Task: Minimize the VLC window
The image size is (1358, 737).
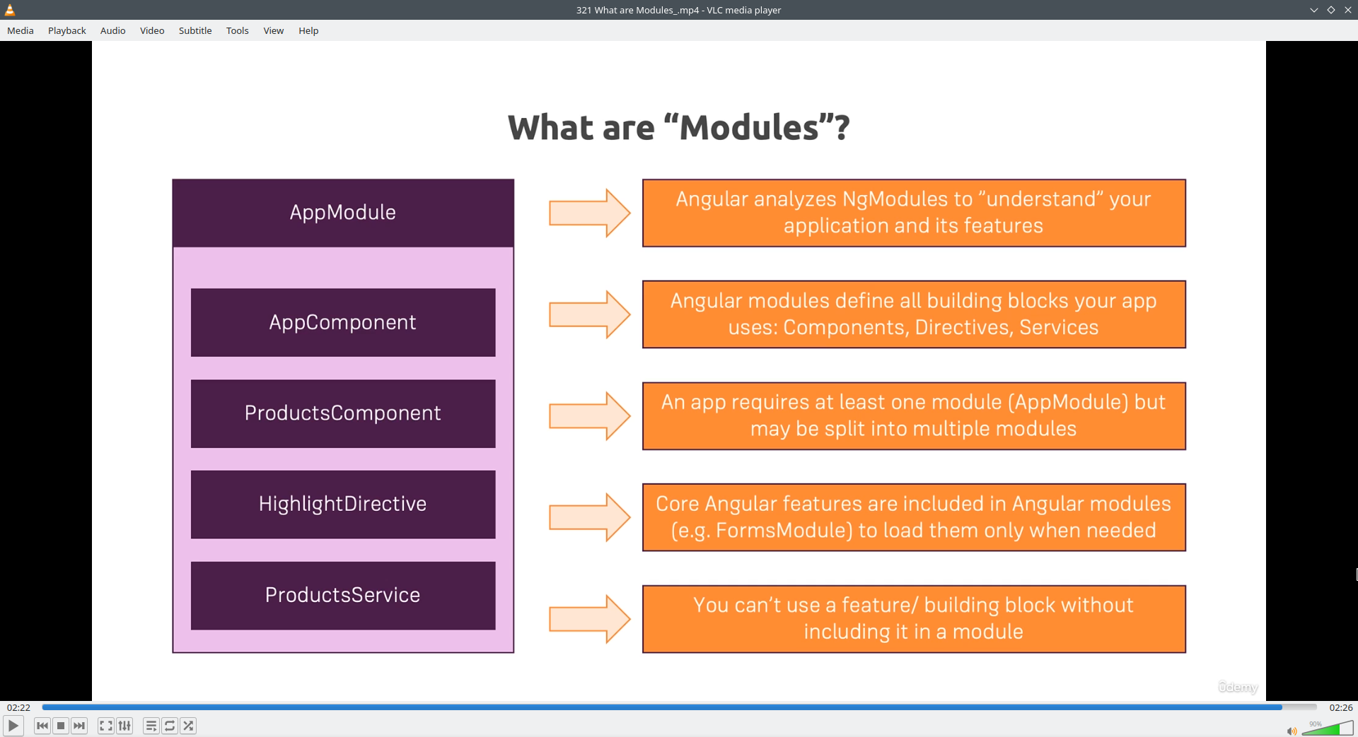Action: pyautogui.click(x=1314, y=10)
